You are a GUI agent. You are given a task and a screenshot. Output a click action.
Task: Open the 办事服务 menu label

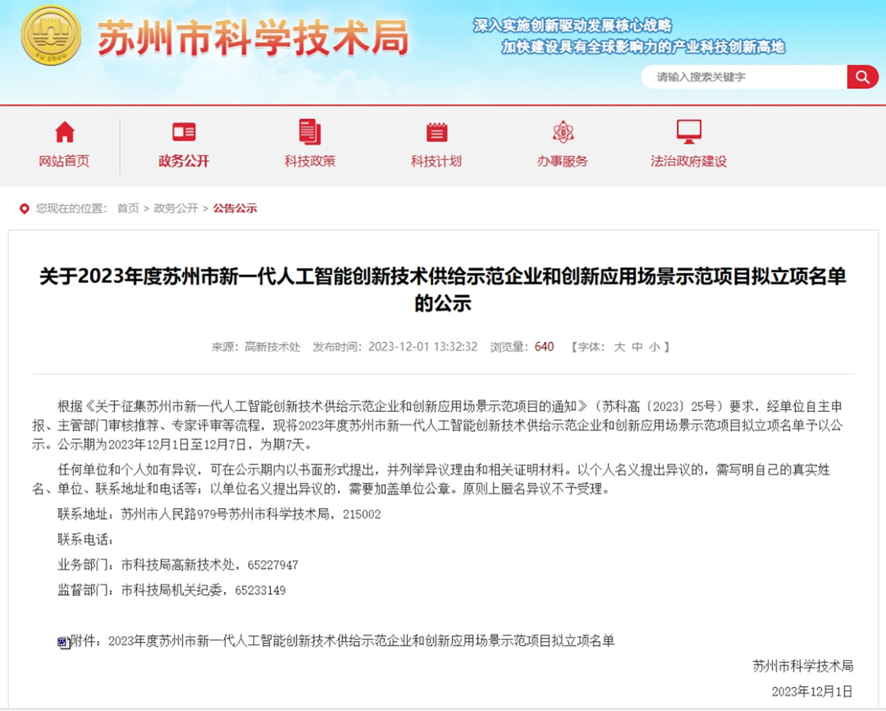(562, 161)
